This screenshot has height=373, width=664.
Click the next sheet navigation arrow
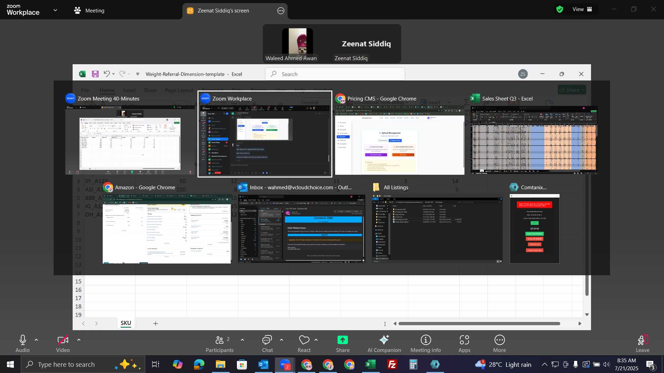(x=96, y=323)
